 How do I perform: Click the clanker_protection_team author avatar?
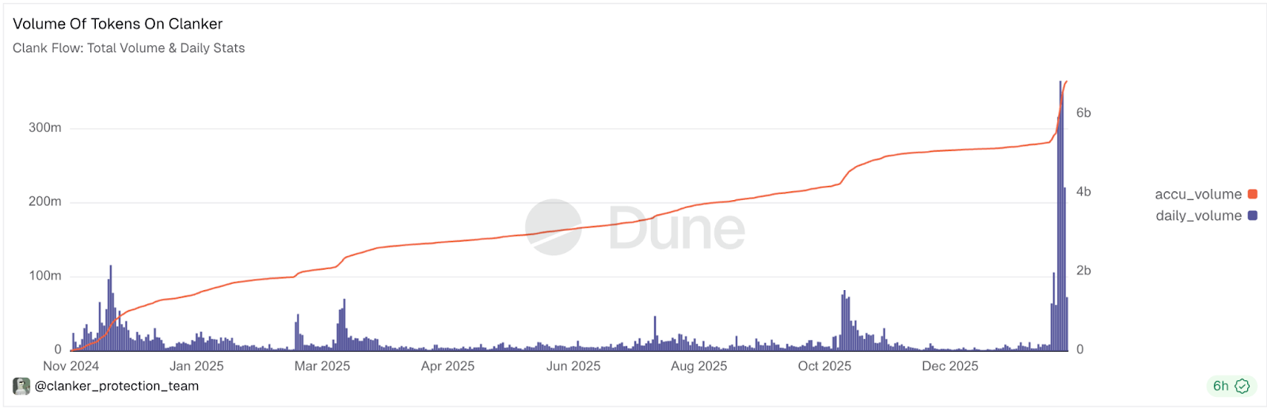pos(21,386)
